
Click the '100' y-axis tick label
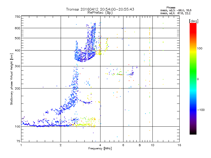17,126
